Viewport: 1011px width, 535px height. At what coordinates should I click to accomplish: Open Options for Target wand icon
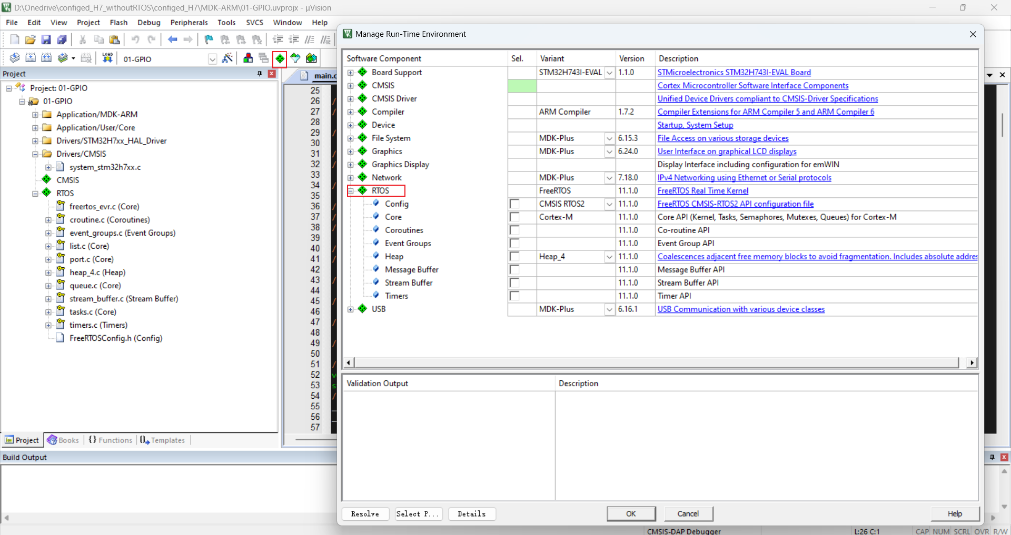pos(227,58)
